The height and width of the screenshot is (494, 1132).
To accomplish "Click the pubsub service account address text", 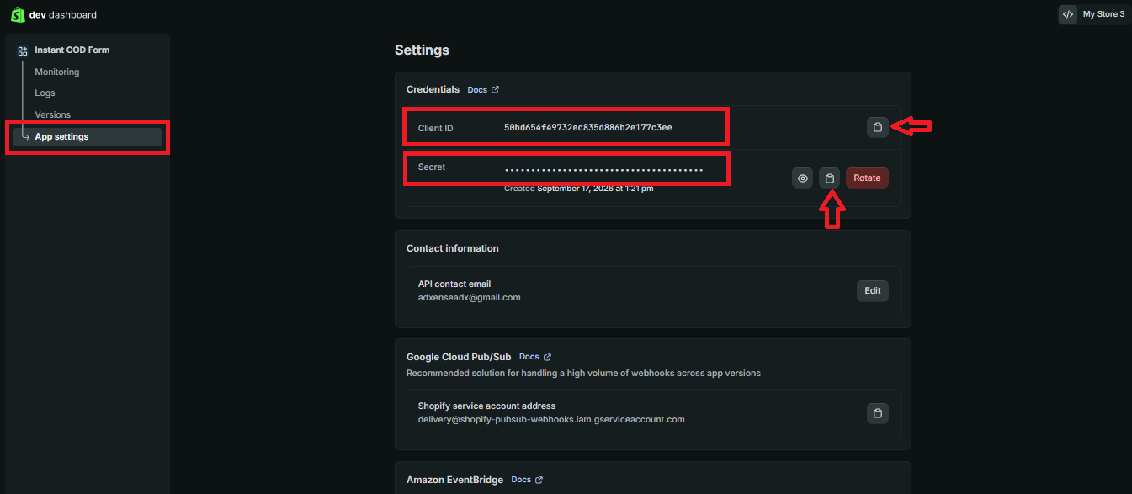I will coord(551,419).
